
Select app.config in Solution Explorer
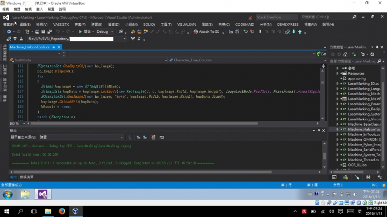point(357,78)
